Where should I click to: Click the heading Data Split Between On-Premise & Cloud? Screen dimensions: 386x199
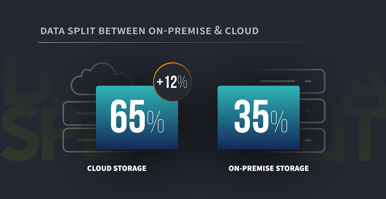[149, 31]
